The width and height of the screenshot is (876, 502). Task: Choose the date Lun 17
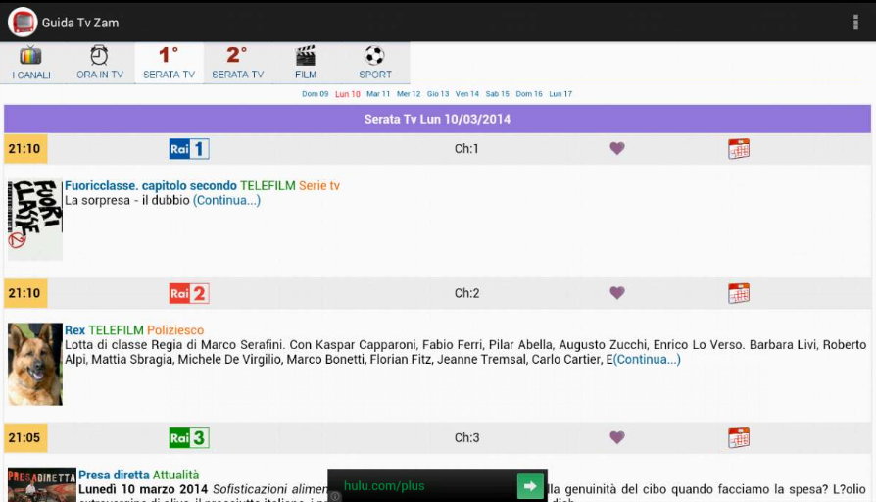(560, 94)
